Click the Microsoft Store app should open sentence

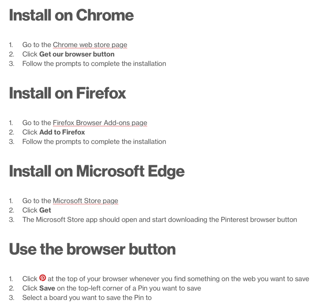point(159,220)
